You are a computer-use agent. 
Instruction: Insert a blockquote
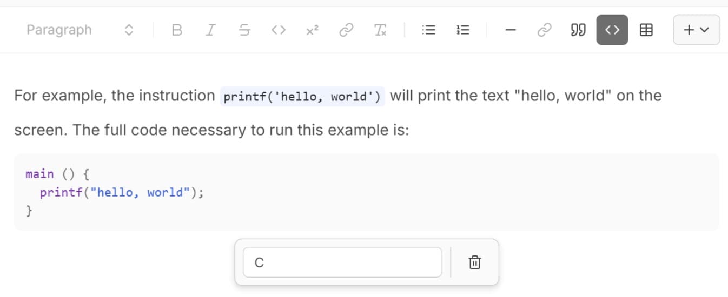578,30
